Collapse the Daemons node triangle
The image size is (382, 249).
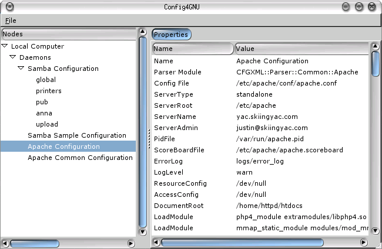[14, 57]
